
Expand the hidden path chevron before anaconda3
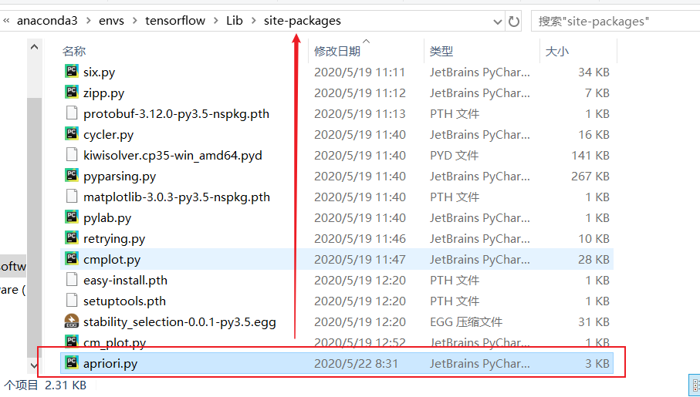tap(6, 21)
